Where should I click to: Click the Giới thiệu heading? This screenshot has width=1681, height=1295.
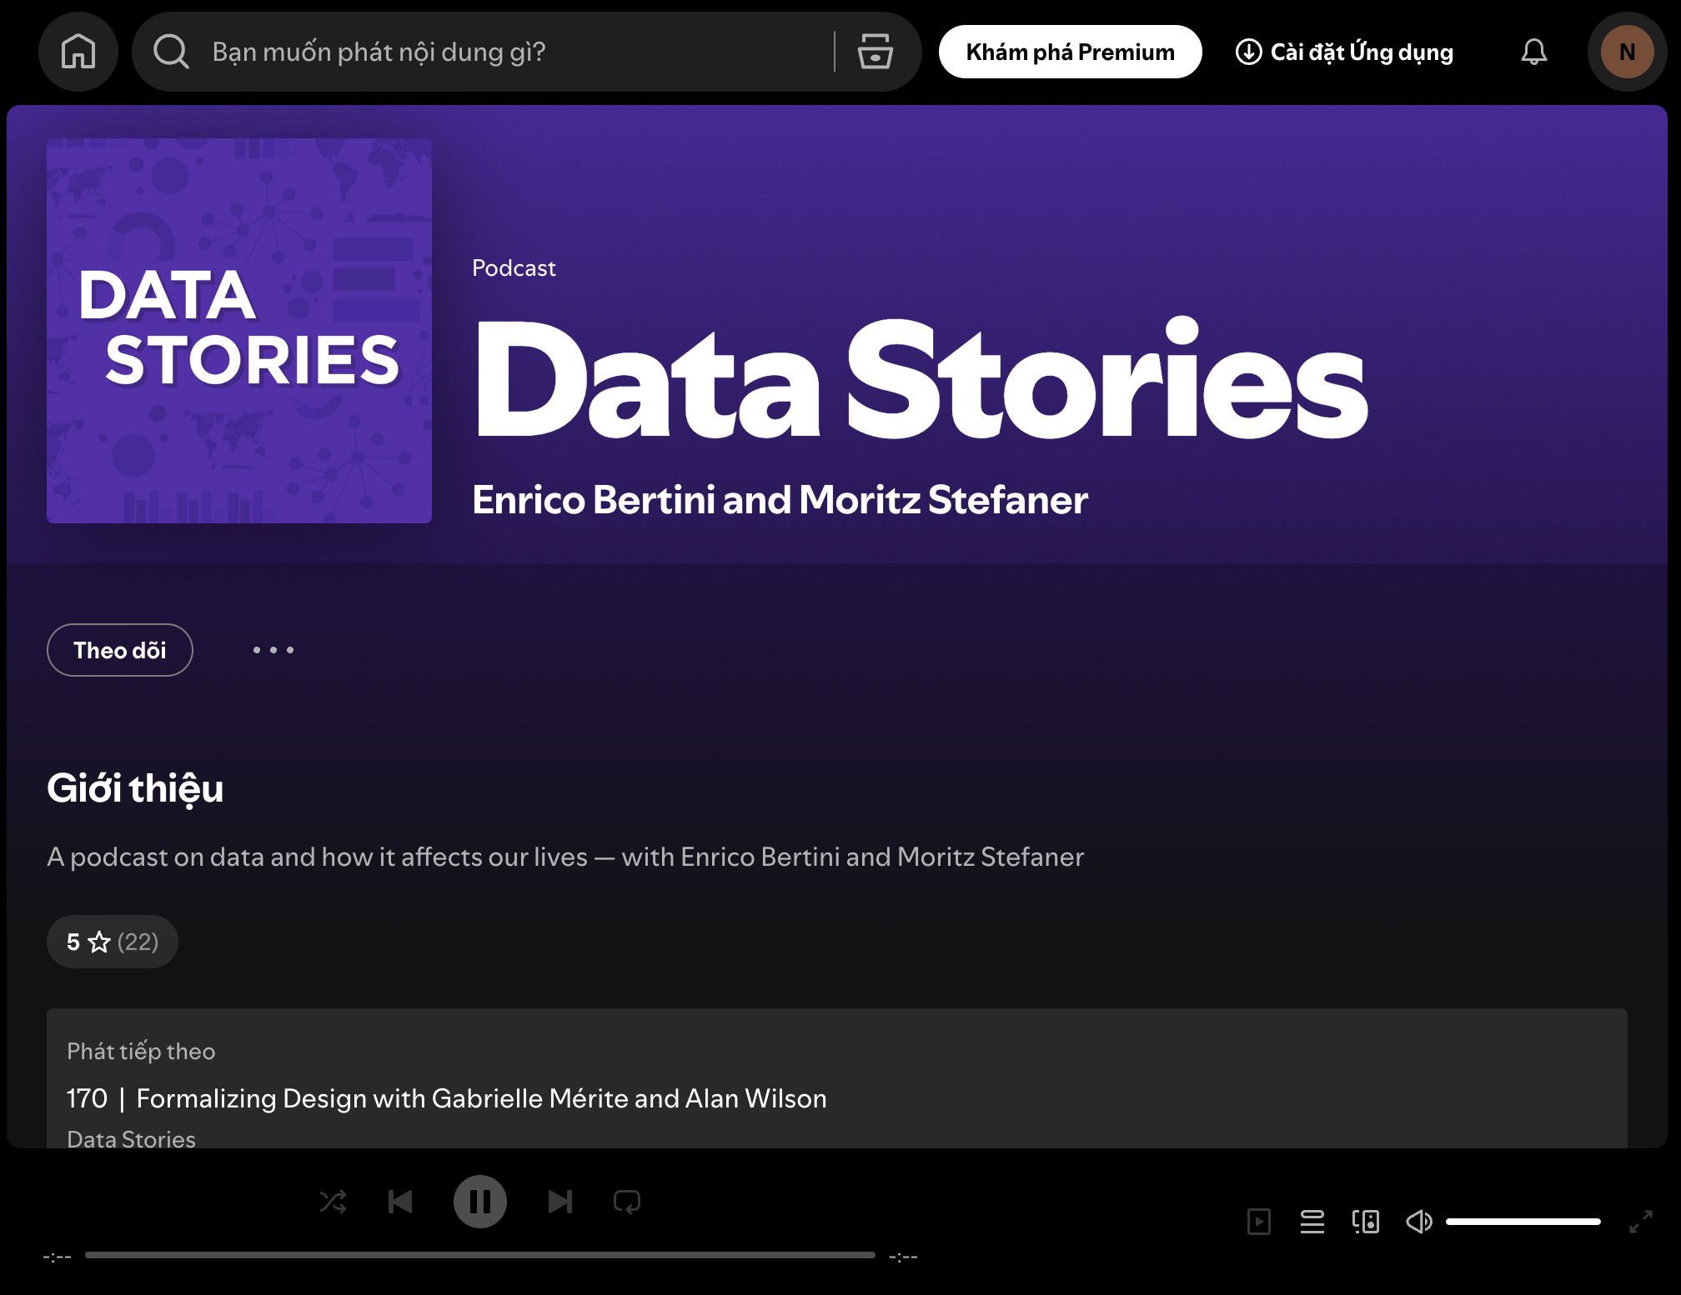pyautogui.click(x=135, y=789)
